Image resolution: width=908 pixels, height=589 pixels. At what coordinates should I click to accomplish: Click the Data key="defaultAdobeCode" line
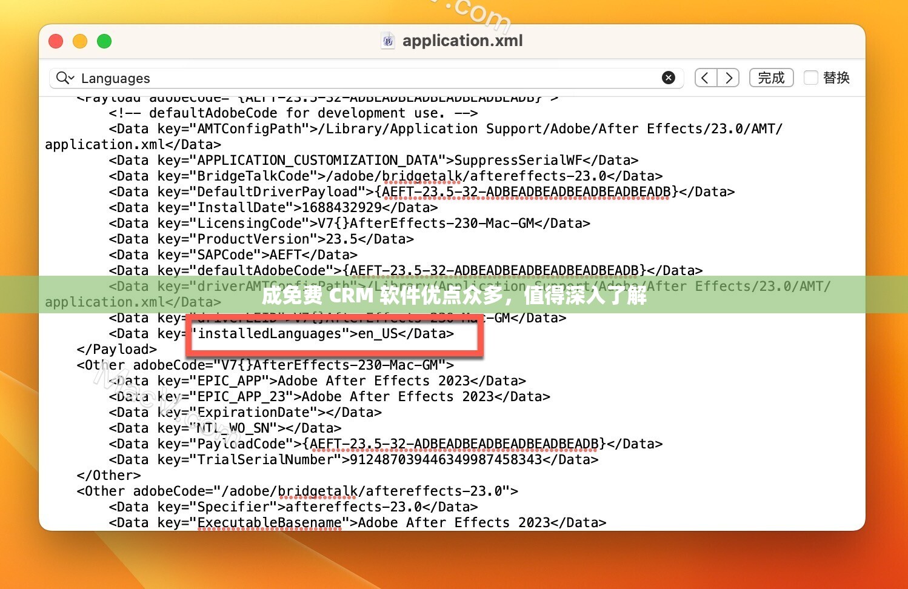click(406, 271)
